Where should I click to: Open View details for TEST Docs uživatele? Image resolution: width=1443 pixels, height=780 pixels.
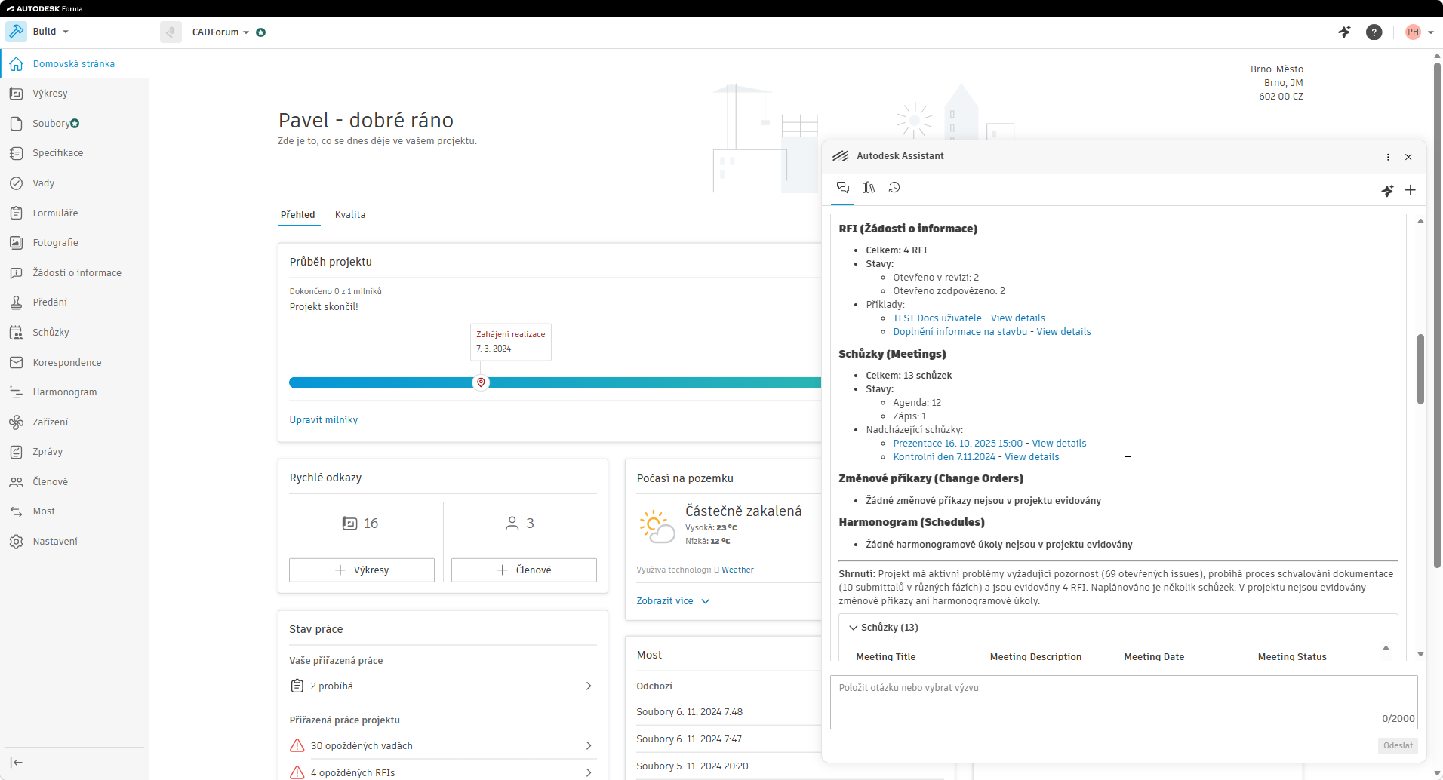[x=1018, y=318]
